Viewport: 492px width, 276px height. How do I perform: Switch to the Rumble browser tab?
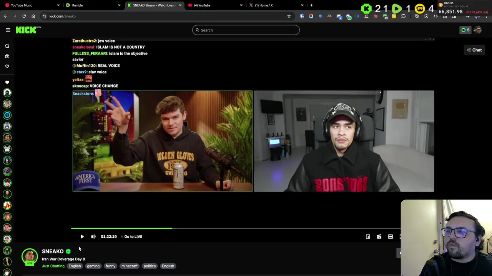[x=92, y=5]
